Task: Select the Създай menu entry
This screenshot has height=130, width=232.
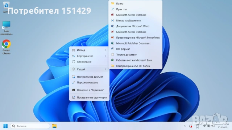Action: pos(89,69)
